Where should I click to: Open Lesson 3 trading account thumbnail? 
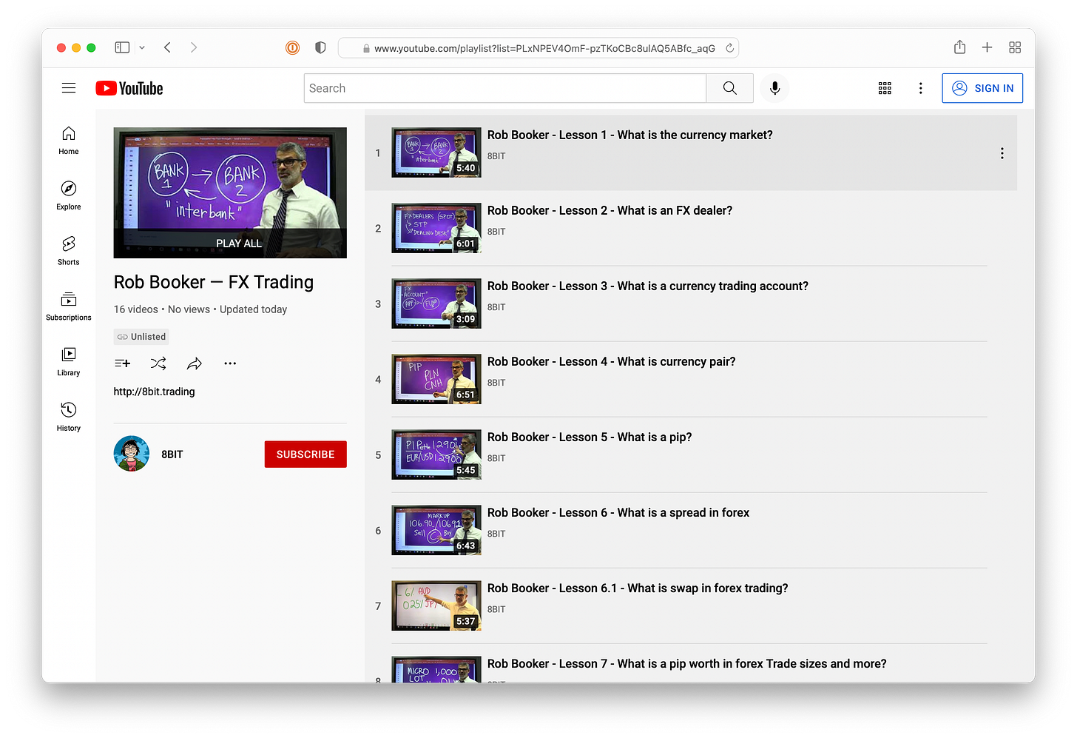click(436, 303)
